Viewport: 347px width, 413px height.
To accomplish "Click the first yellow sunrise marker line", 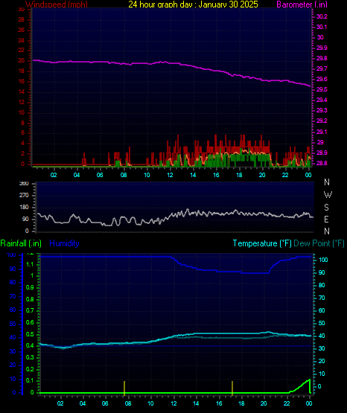I will (x=124, y=388).
